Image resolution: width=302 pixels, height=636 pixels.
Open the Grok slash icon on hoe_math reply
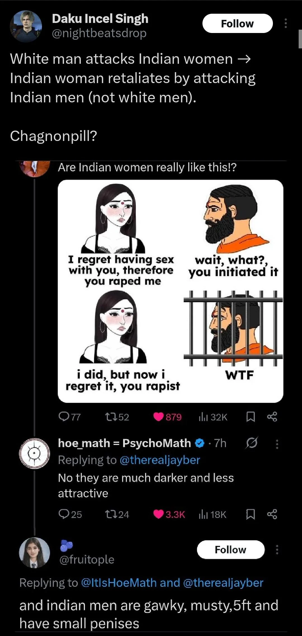(251, 443)
